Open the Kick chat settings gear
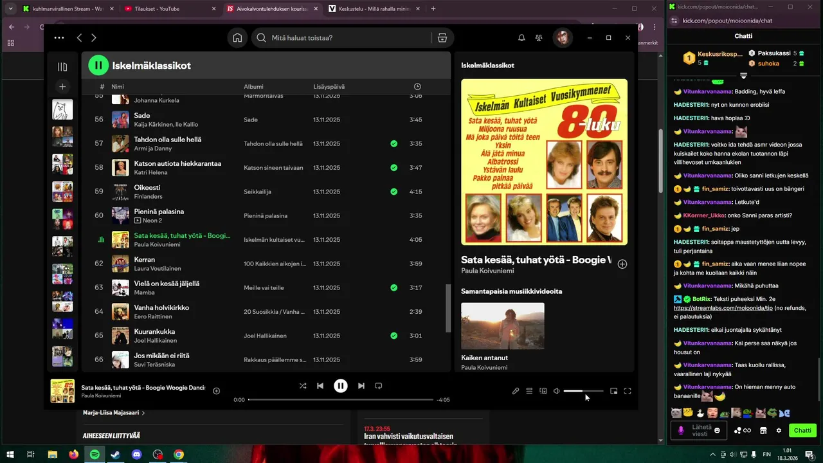This screenshot has width=823, height=463. (779, 430)
